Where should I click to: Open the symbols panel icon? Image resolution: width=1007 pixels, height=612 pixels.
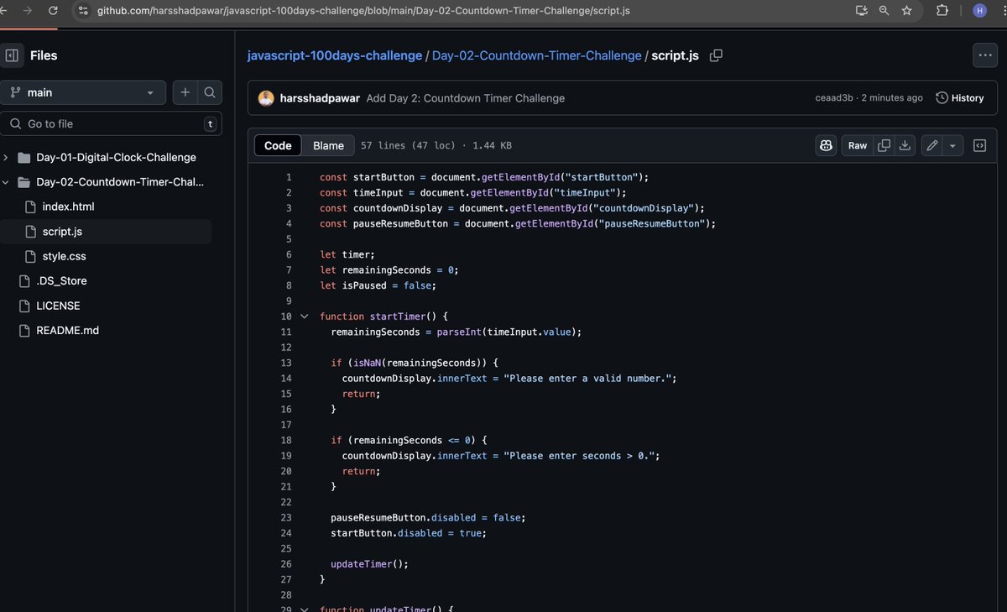(x=979, y=145)
